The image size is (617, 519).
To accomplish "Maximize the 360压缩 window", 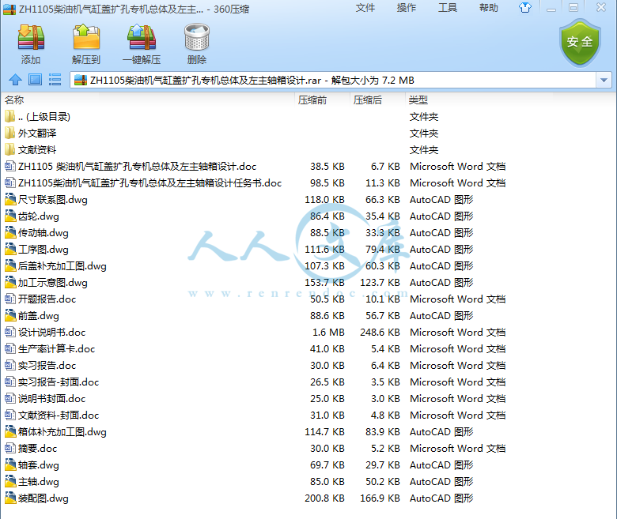I will 573,8.
